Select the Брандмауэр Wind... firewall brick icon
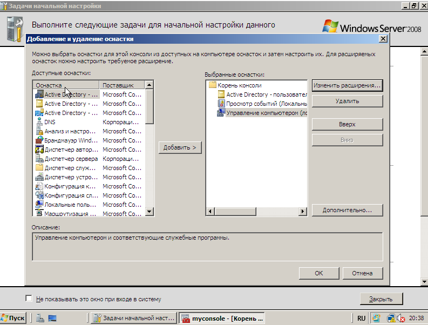This screenshot has height=325, width=428. 39,140
